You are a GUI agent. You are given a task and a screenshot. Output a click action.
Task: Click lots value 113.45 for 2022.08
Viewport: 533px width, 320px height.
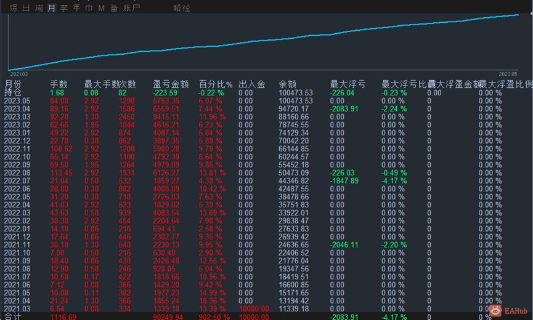pyautogui.click(x=61, y=173)
